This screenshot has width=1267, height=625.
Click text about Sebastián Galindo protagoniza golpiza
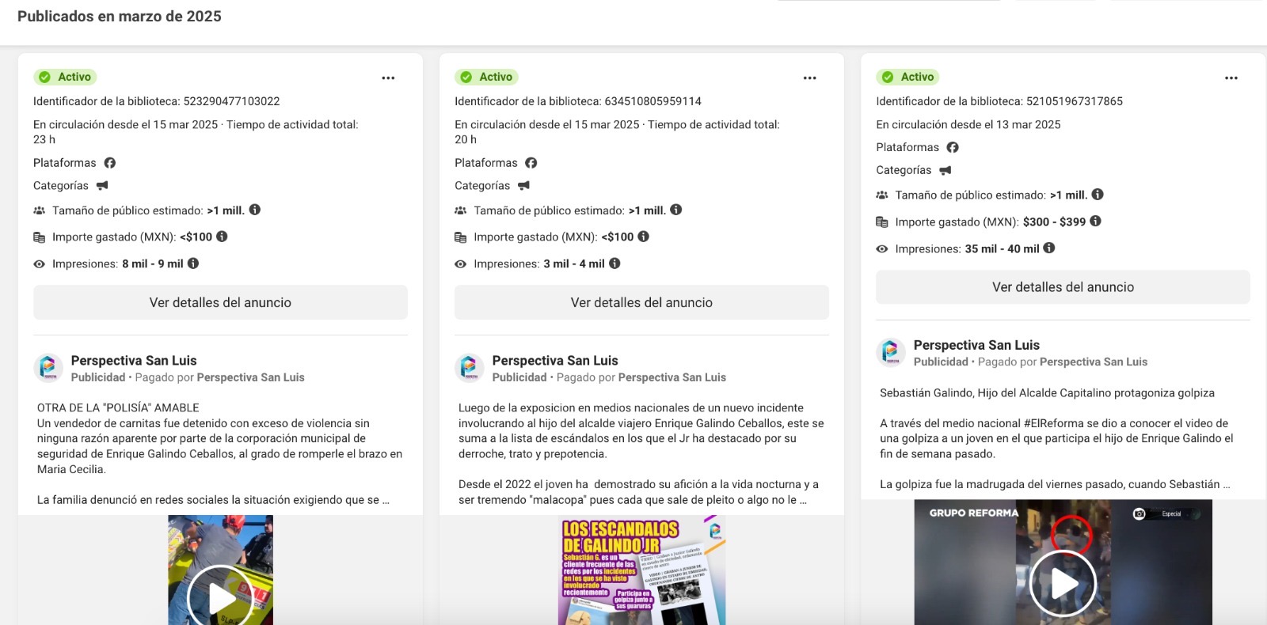coord(1047,392)
